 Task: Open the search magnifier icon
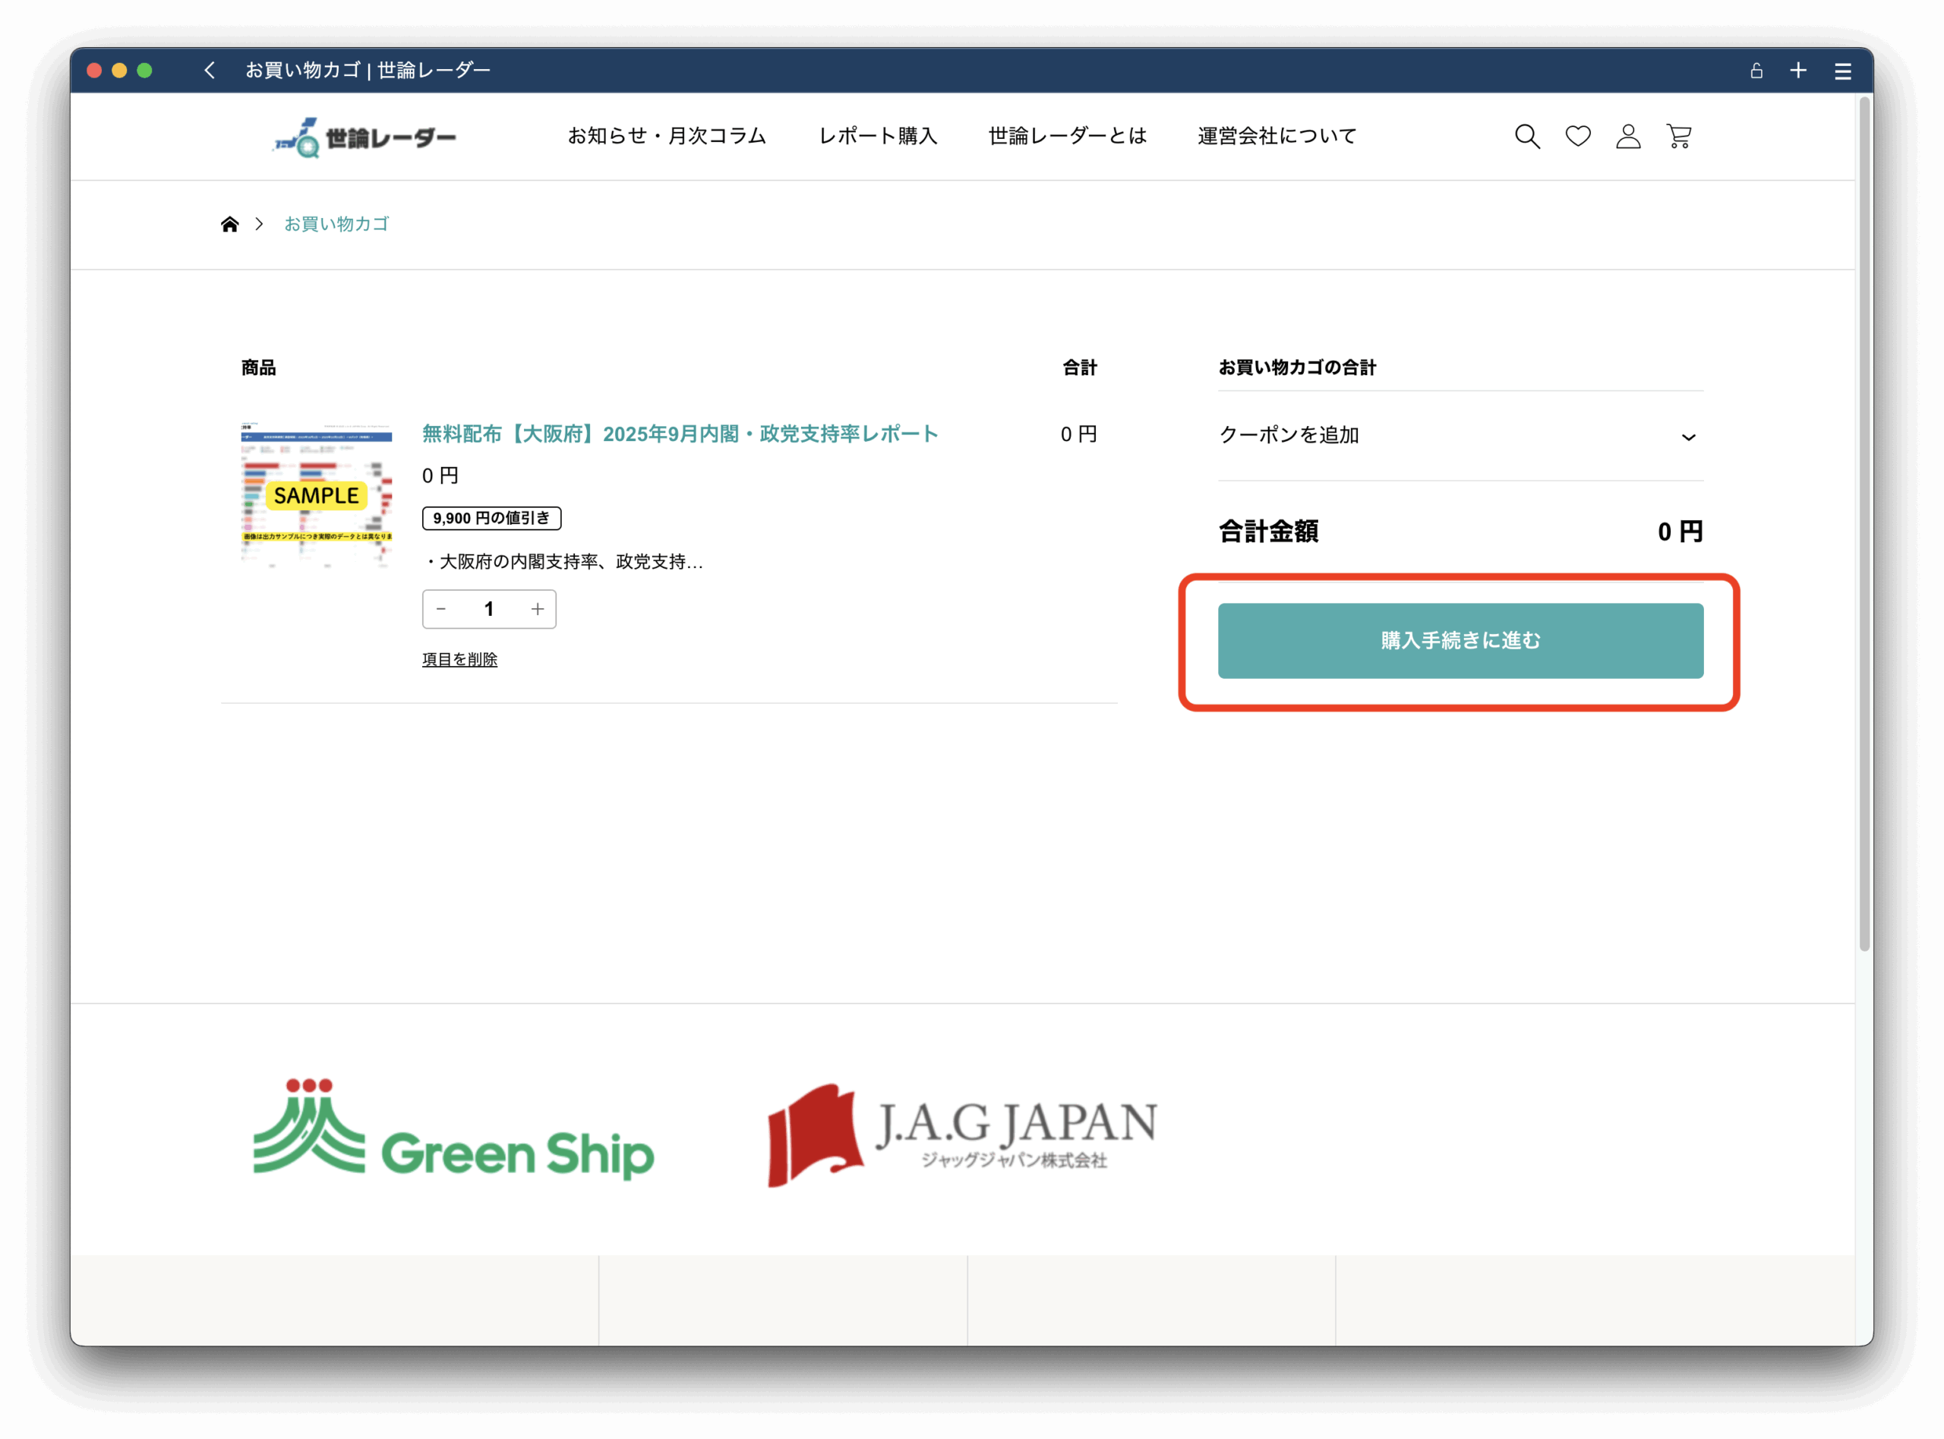1527,137
